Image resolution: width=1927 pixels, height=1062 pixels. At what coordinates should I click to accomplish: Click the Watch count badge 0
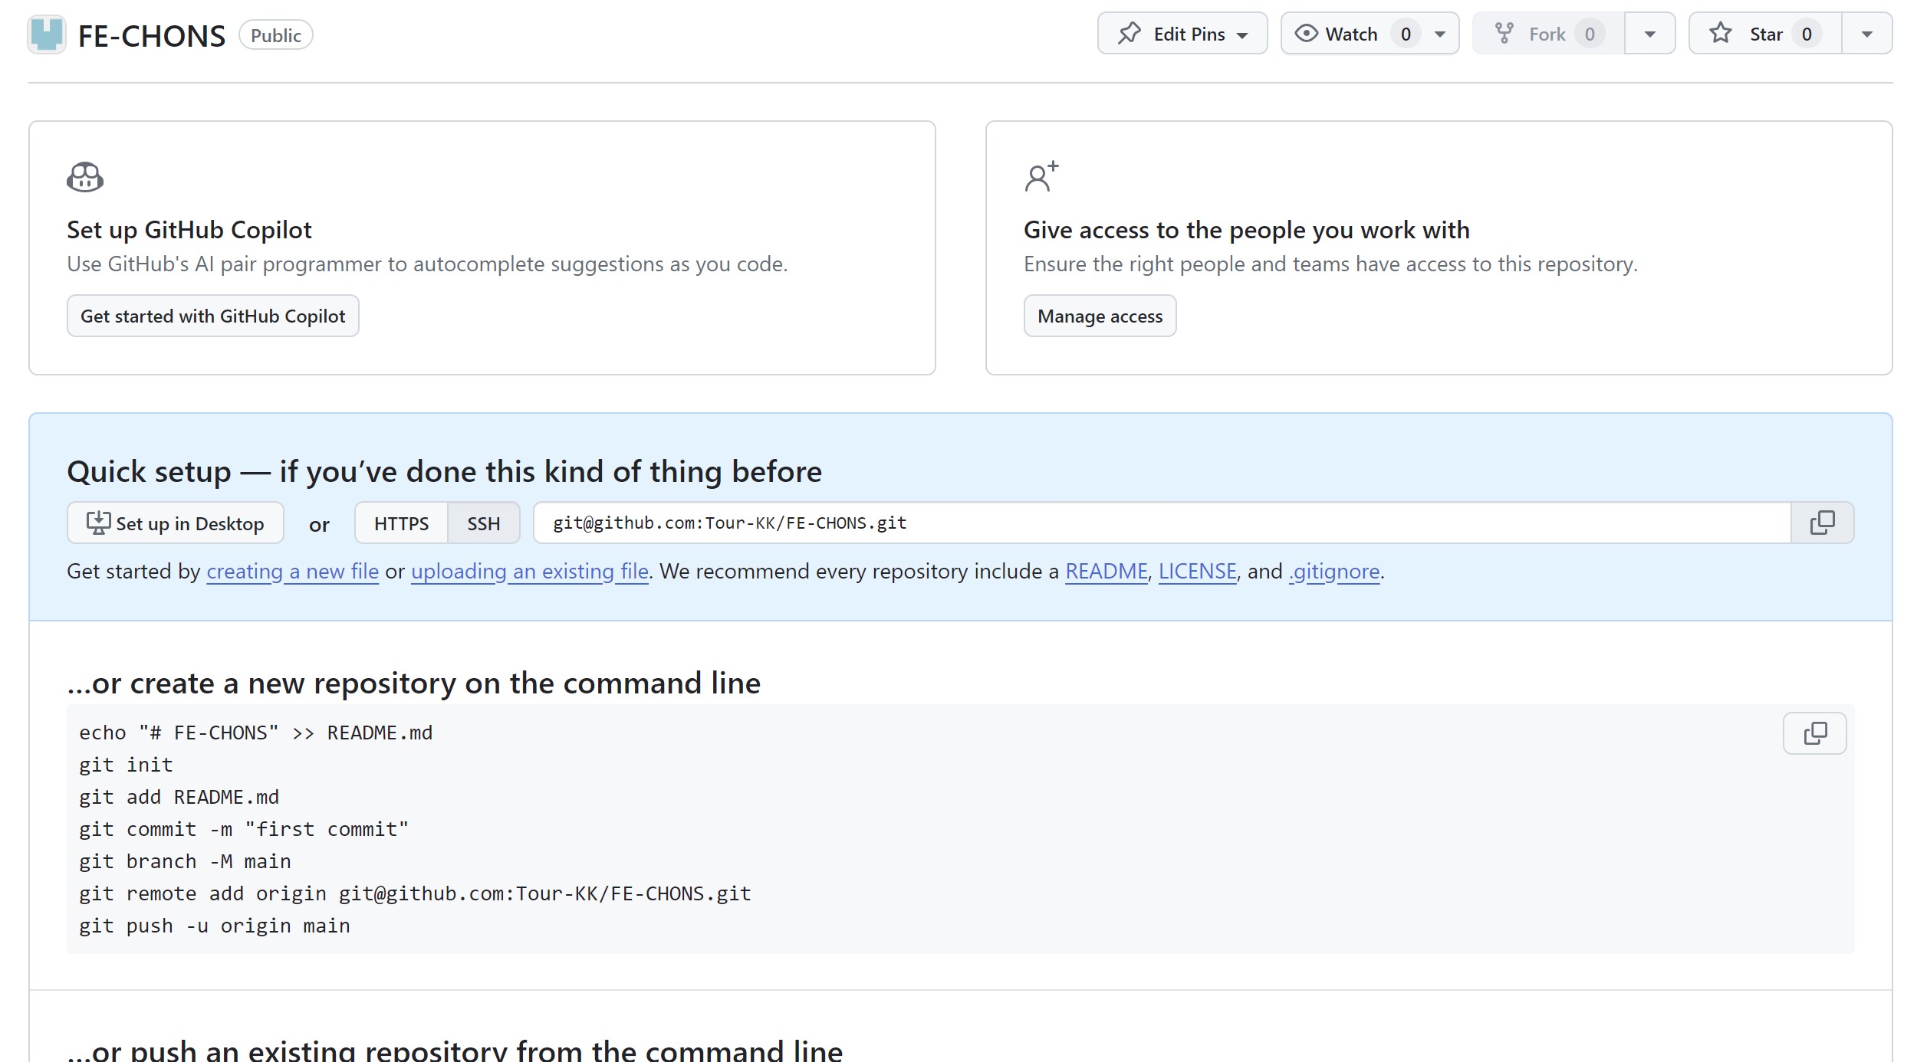[x=1406, y=34]
